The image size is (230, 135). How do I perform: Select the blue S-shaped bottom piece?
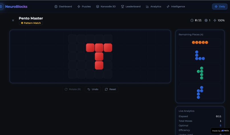point(200,92)
